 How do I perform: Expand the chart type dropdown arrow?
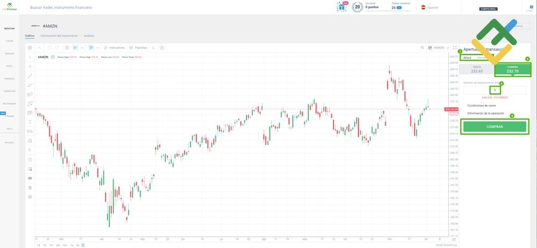[x=98, y=48]
